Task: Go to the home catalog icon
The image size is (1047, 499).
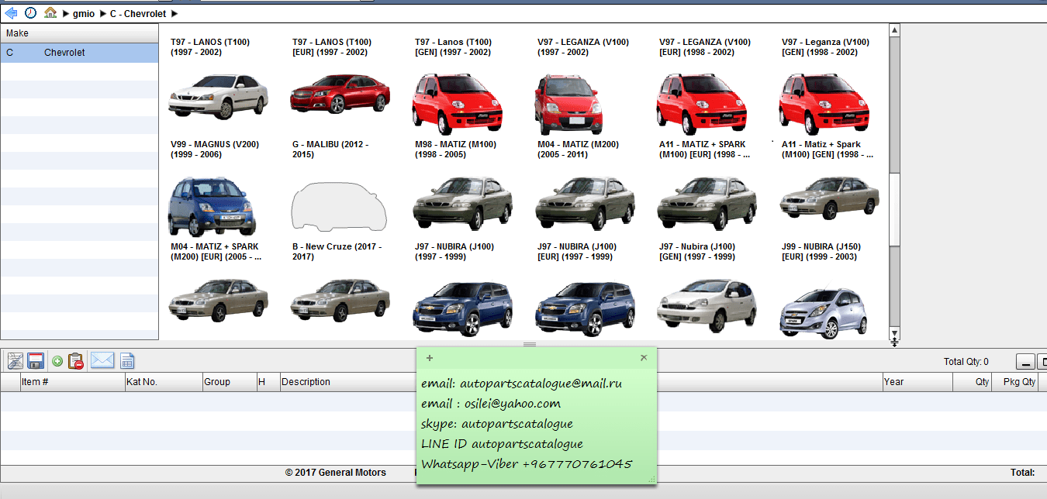Action: (x=50, y=12)
